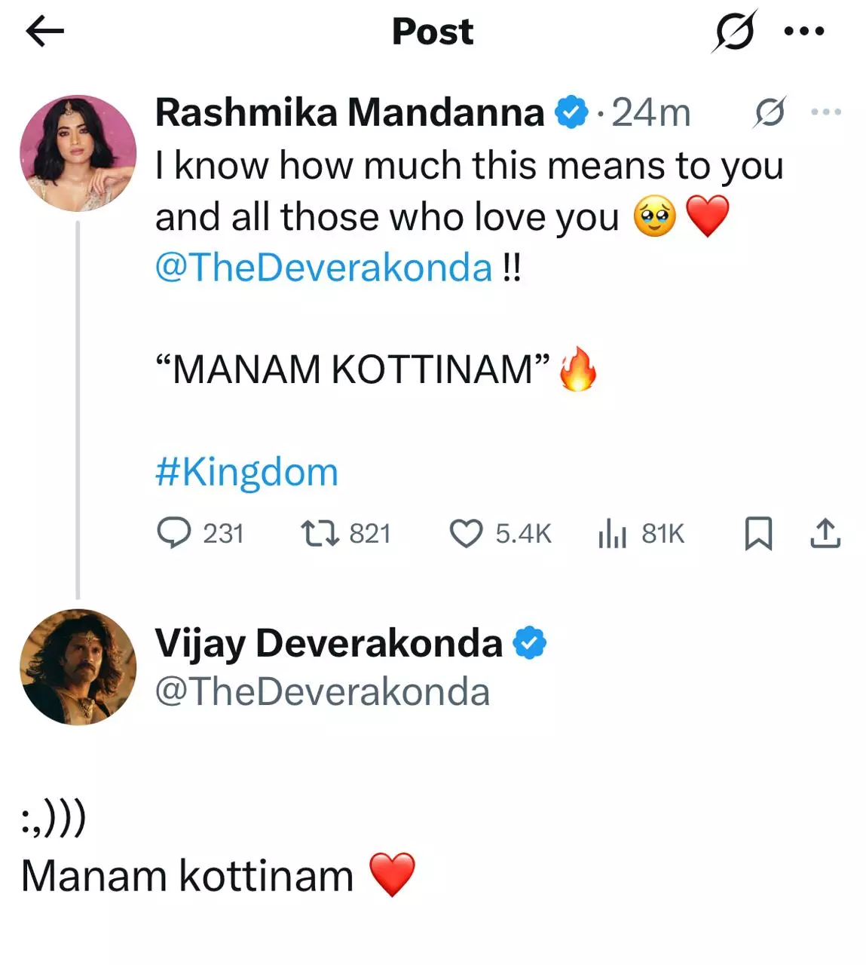This screenshot has width=866, height=965.
Task: Tap the @TheDeverakonda handle under Vijay's name
Action: [323, 692]
